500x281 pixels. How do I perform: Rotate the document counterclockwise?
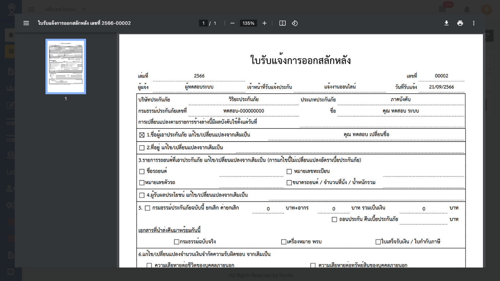click(295, 23)
